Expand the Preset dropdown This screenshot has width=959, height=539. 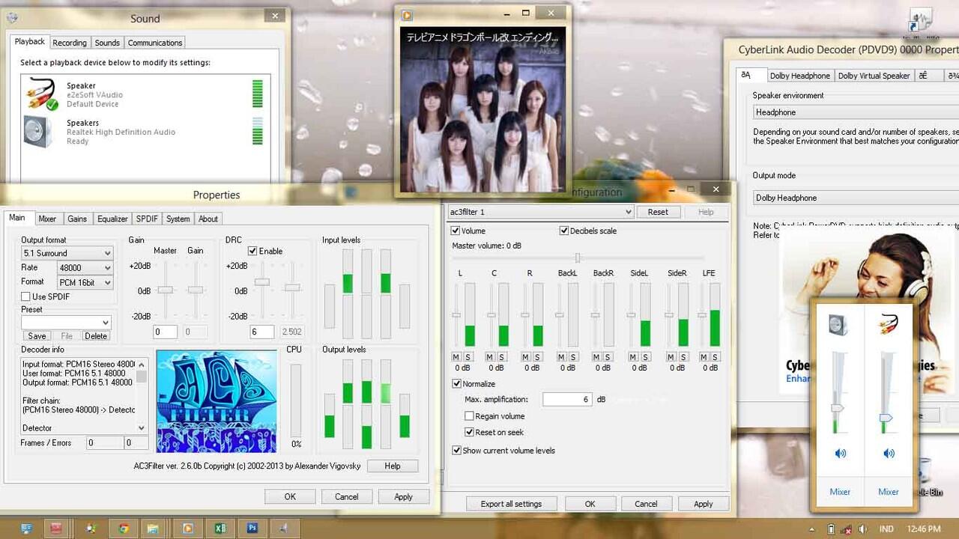pos(66,322)
